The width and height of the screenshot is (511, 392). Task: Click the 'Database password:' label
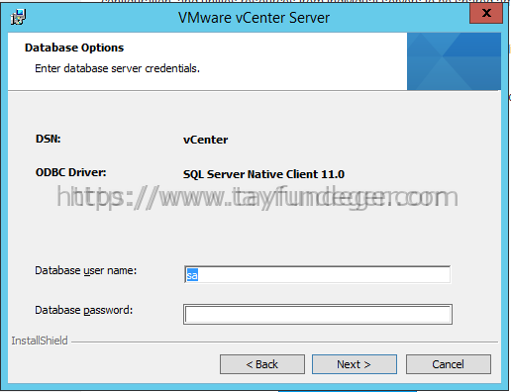pos(84,310)
